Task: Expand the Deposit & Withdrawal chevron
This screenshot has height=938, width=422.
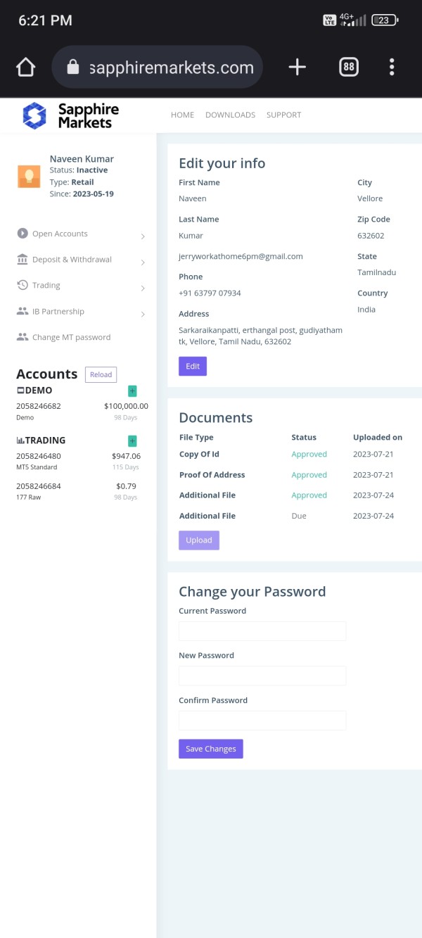Action: (143, 262)
